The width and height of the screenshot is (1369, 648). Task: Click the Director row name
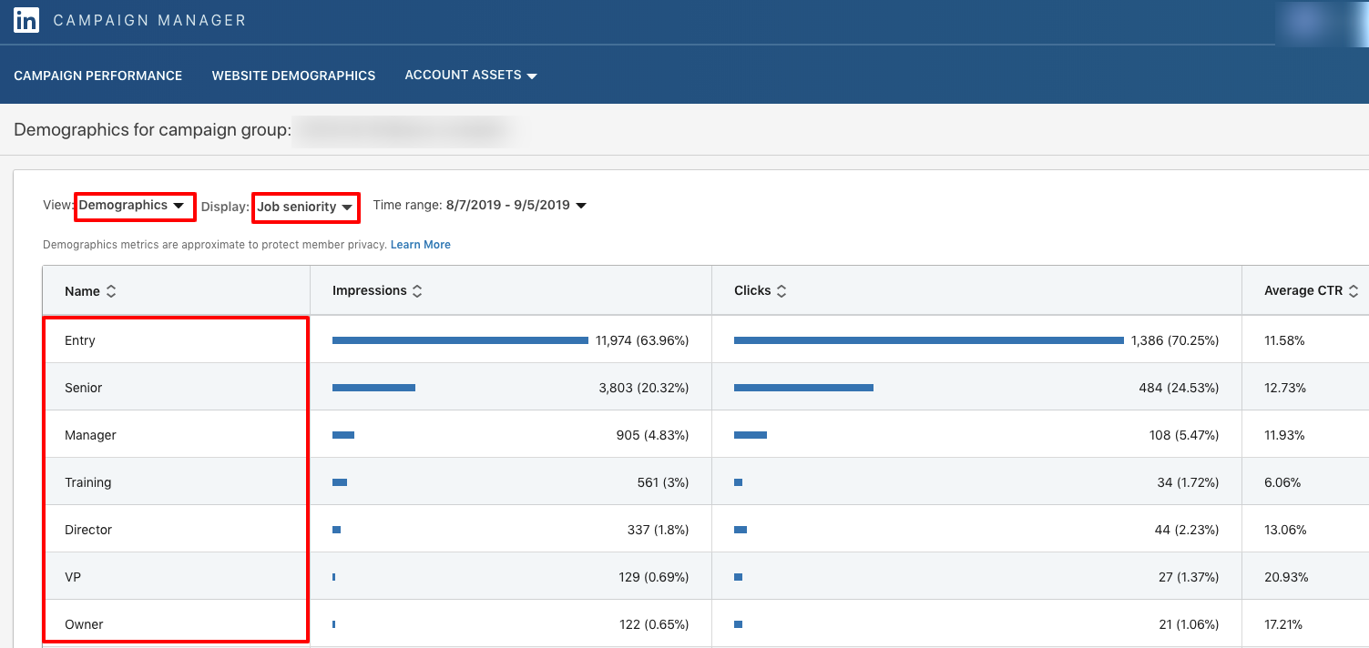click(88, 530)
